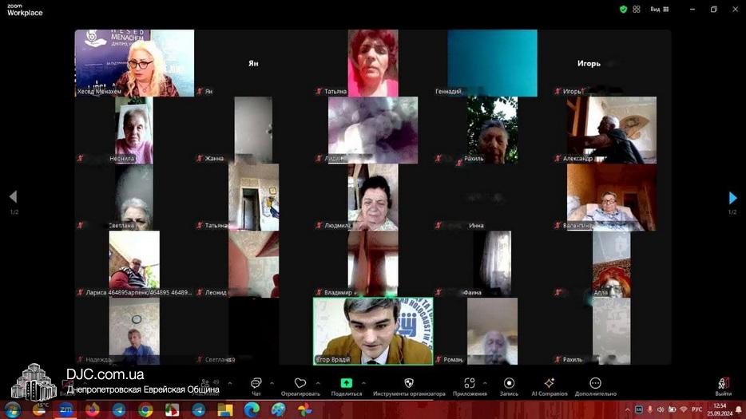Expand the chevron next to Приложения
Image resolution: width=746 pixels, height=419 pixels.
486,383
